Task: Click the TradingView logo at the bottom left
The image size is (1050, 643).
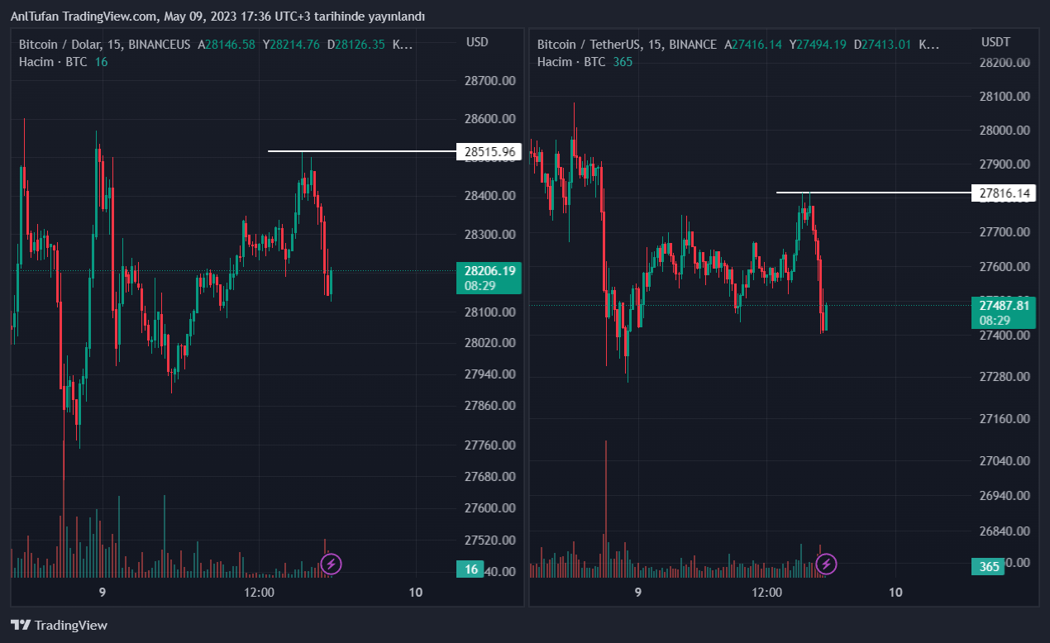Action: click(59, 626)
